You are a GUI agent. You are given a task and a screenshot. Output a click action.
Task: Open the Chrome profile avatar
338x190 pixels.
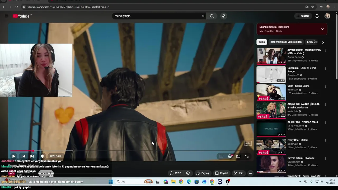pyautogui.click(x=328, y=7)
